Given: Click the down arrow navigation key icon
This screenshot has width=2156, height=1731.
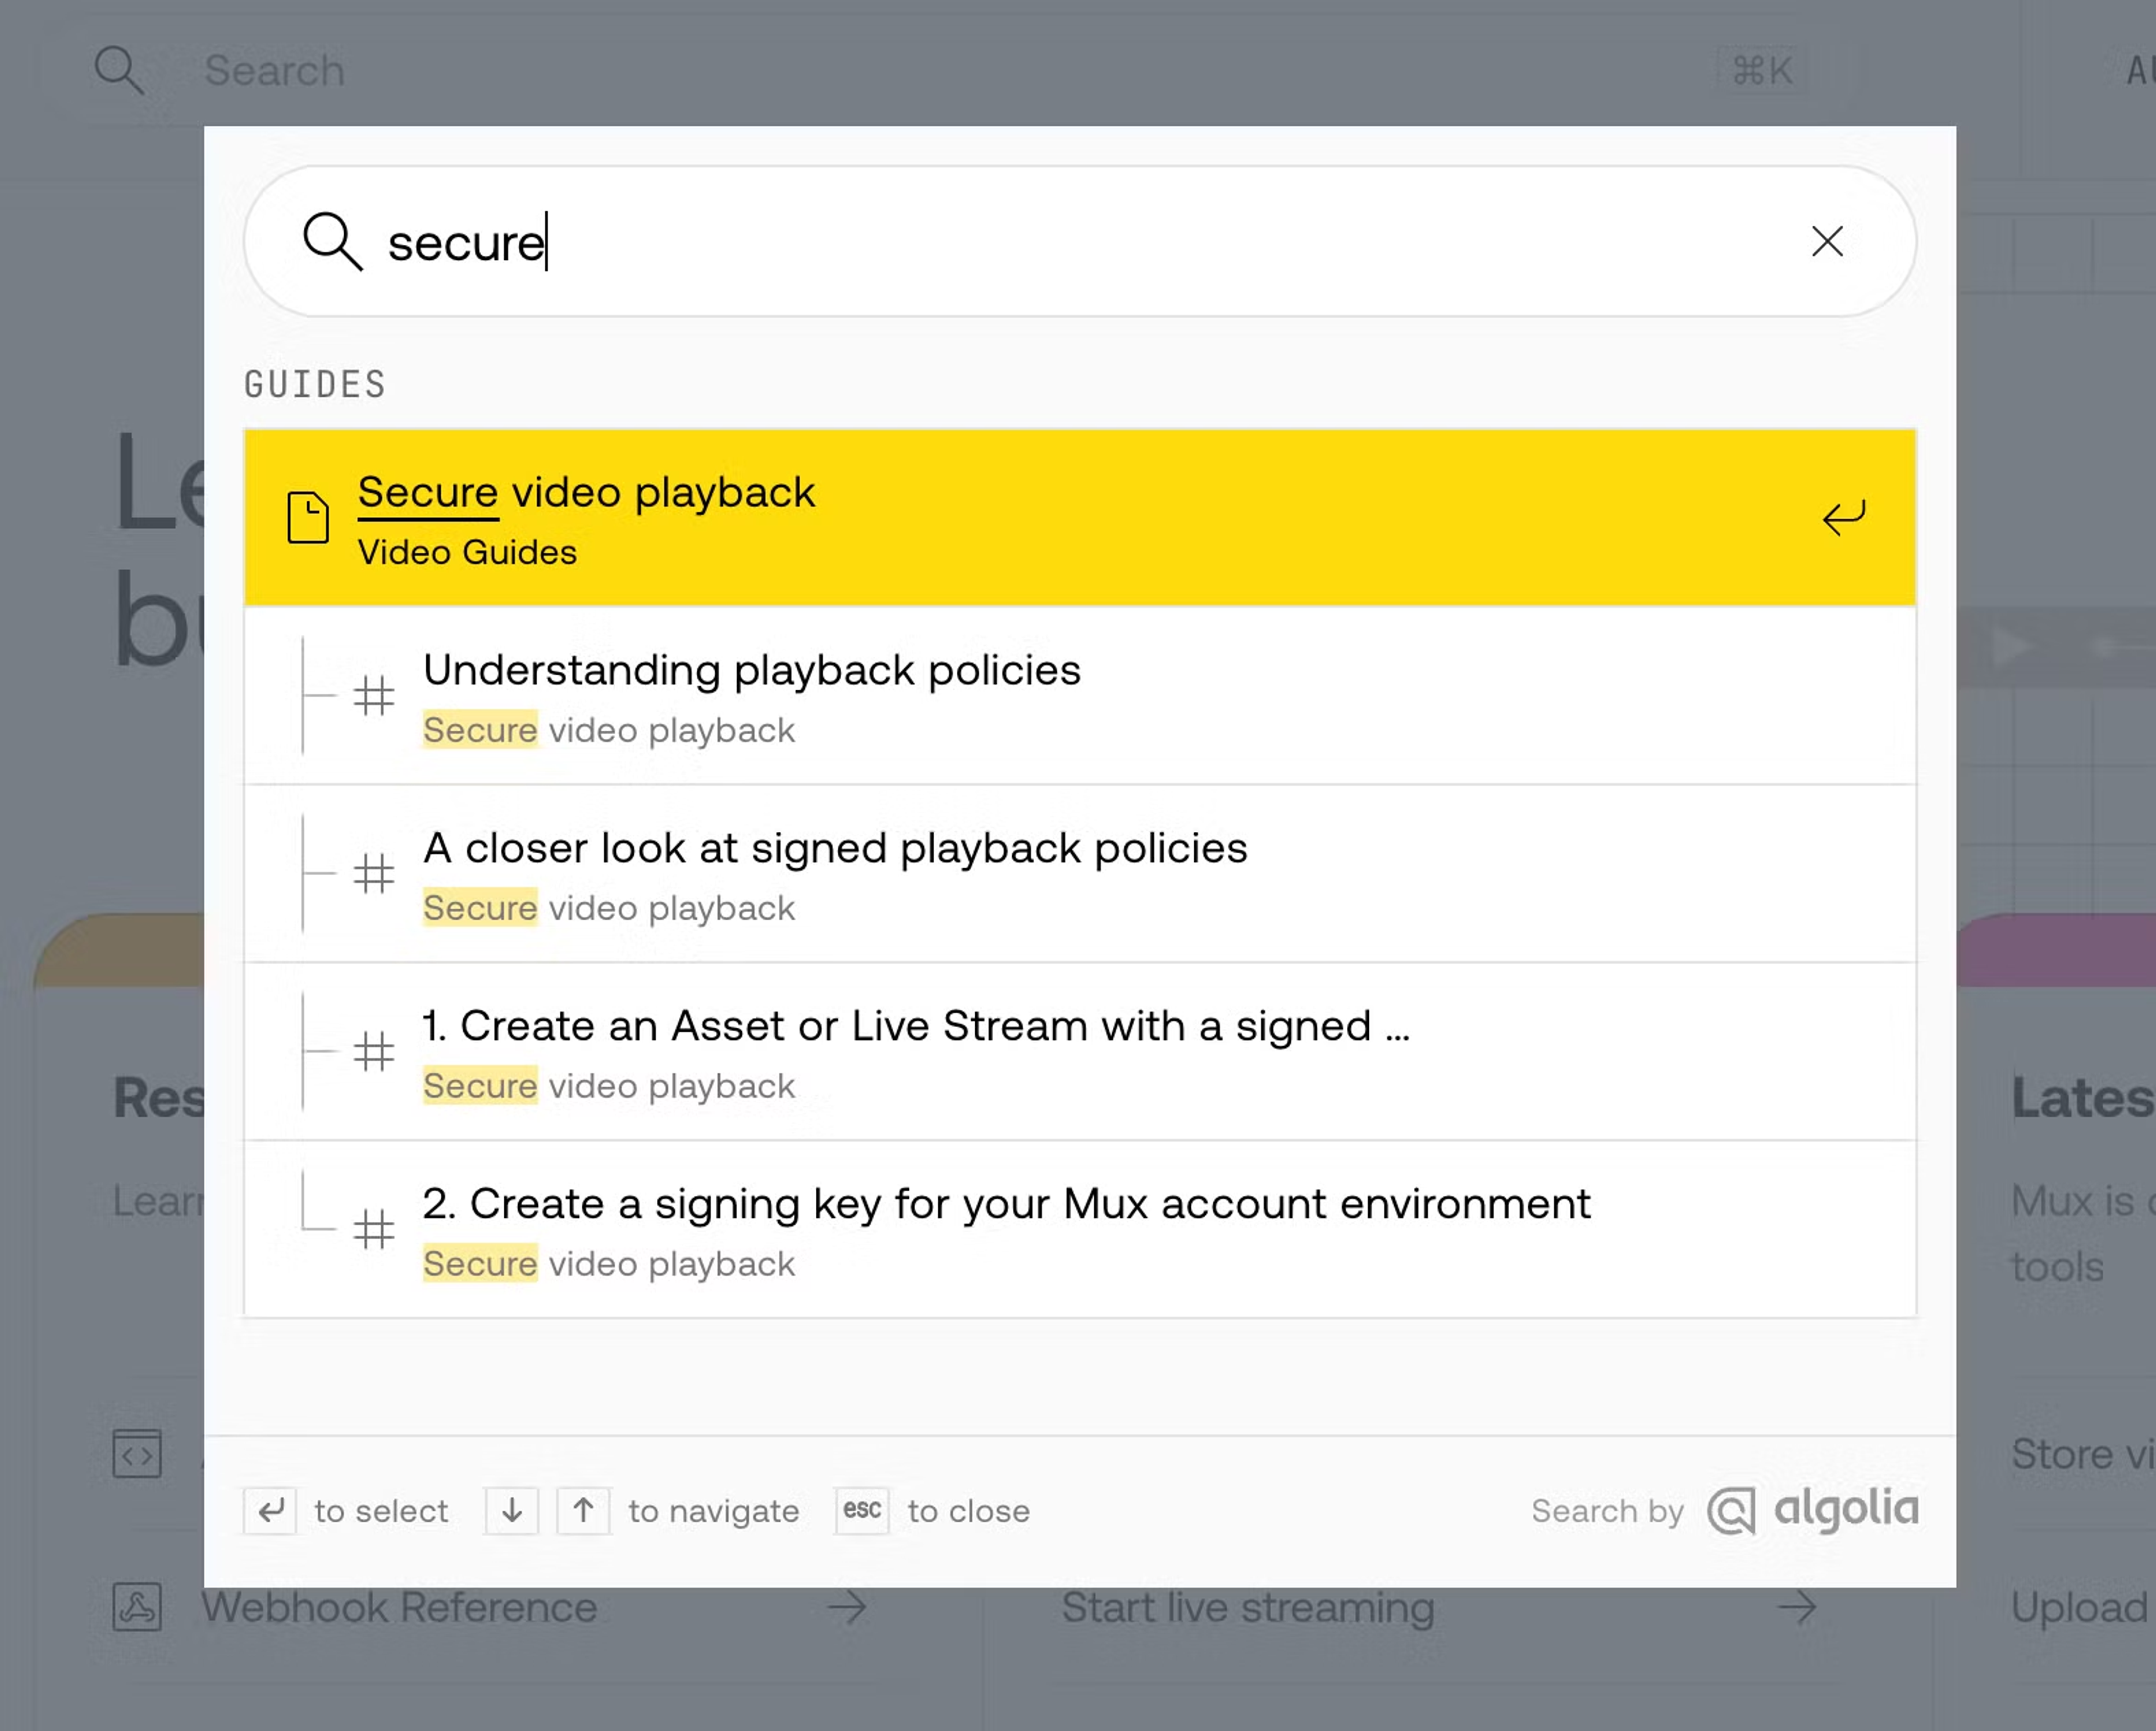Looking at the screenshot, I should pyautogui.click(x=511, y=1511).
